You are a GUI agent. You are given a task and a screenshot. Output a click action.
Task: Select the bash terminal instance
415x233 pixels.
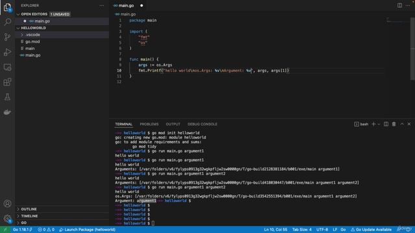361,124
